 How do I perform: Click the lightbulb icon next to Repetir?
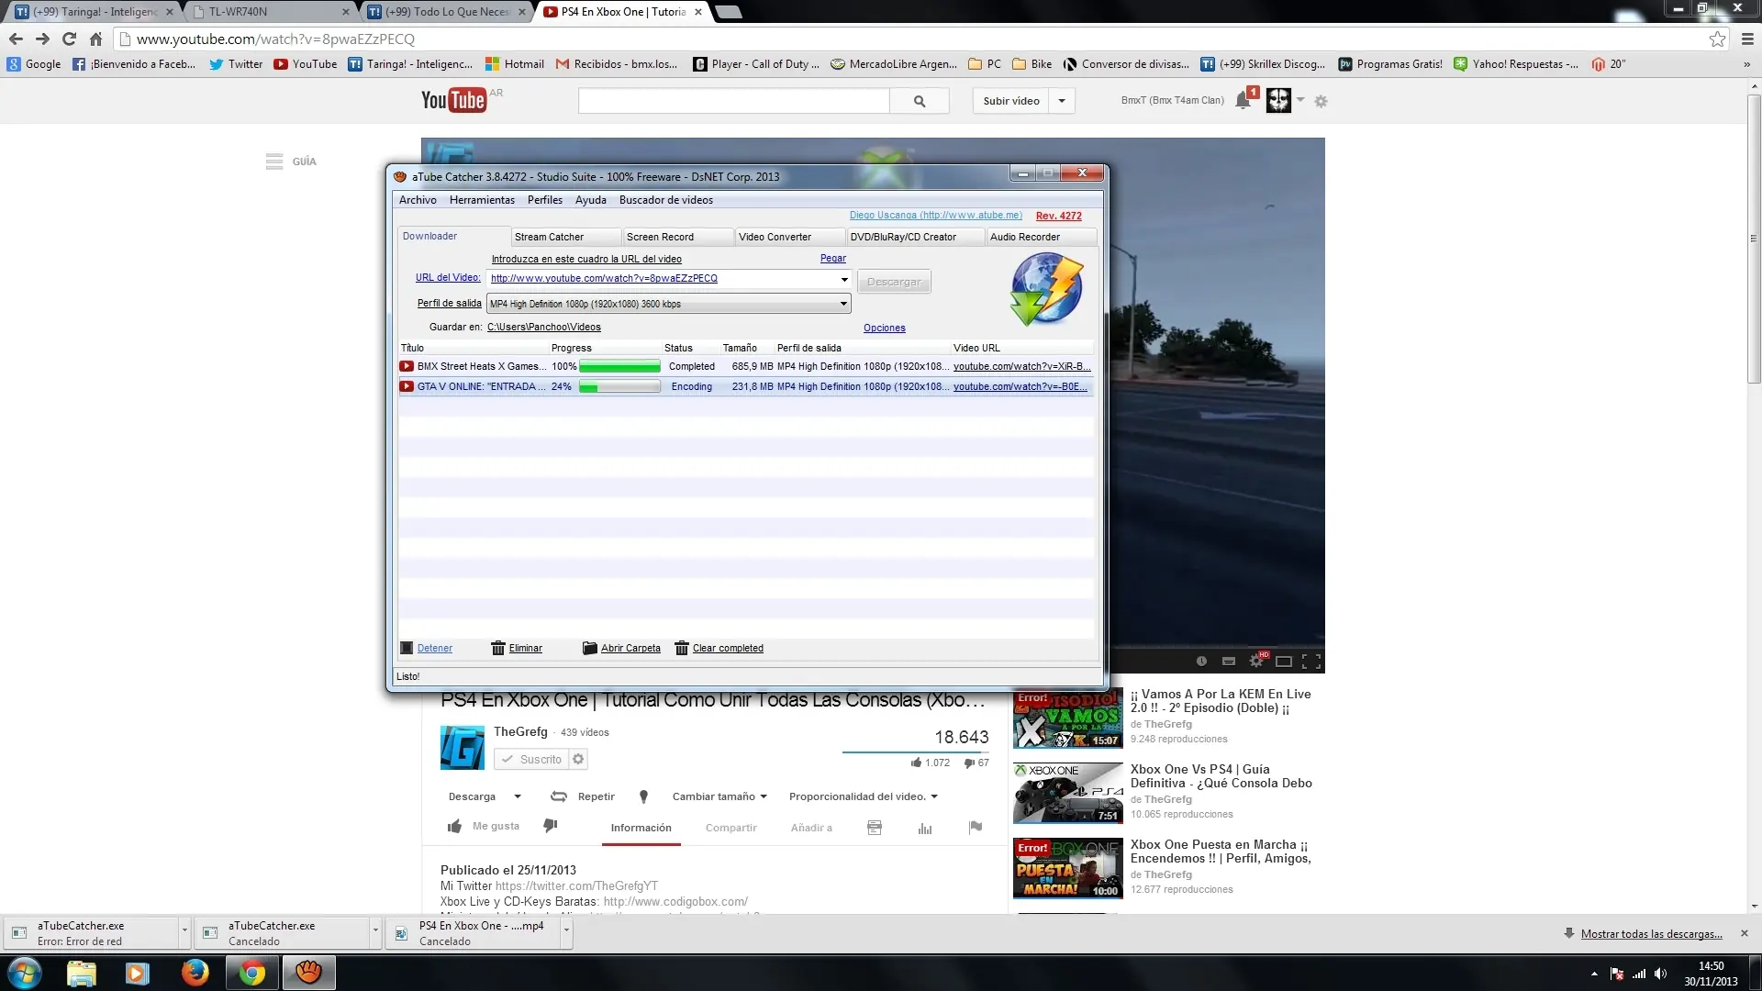[643, 796]
